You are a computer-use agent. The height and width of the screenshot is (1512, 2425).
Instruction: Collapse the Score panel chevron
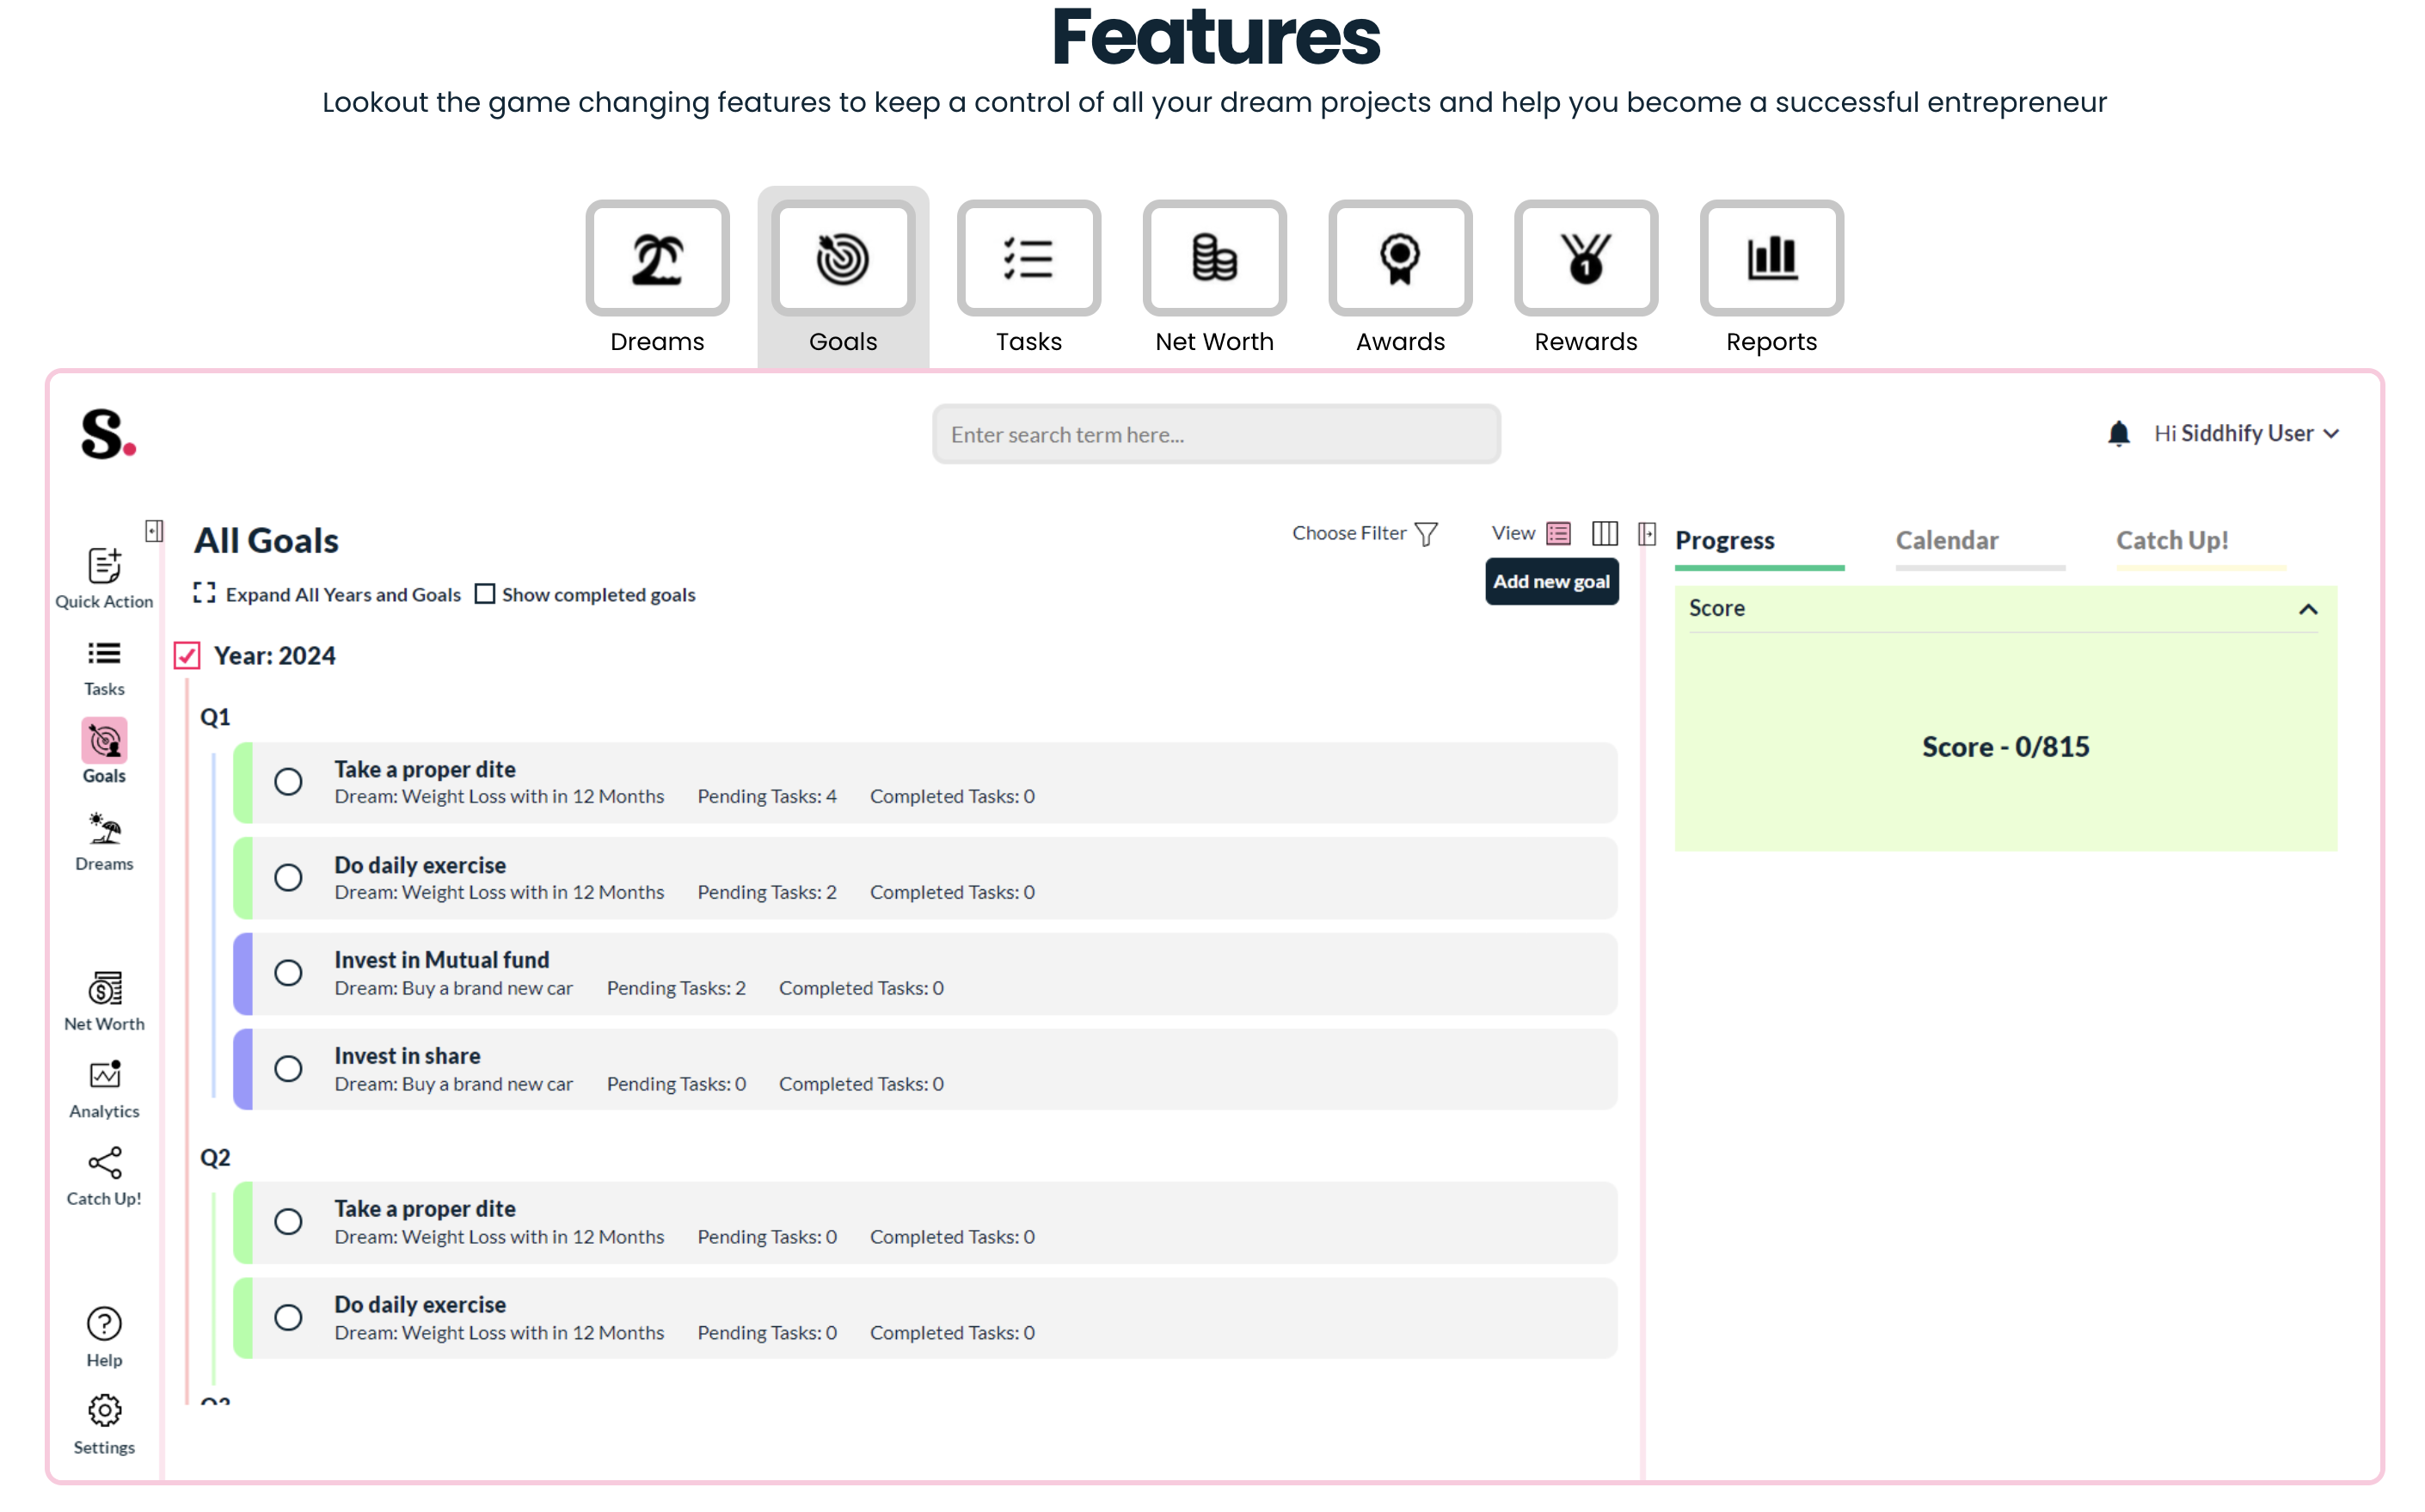[2307, 610]
